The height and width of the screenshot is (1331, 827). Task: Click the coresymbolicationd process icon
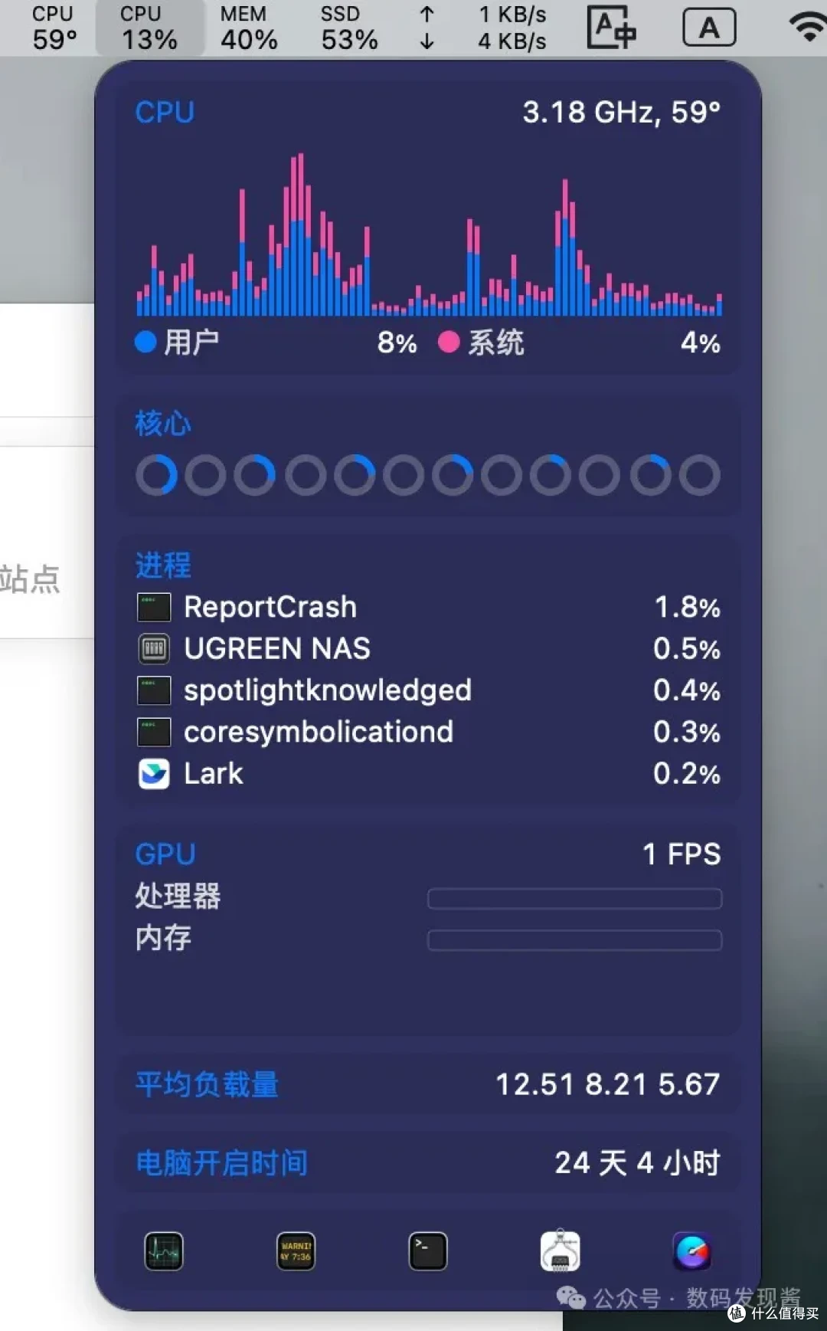pyautogui.click(x=154, y=732)
